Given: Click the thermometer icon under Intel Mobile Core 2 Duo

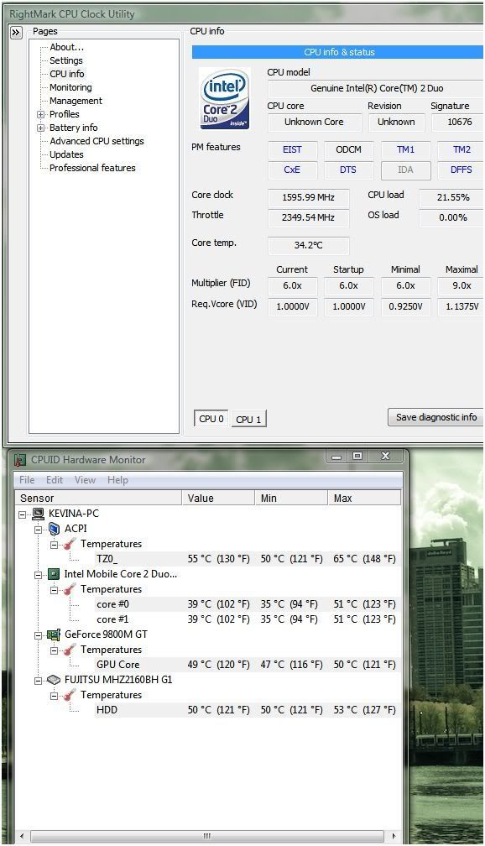Looking at the screenshot, I should point(69,589).
